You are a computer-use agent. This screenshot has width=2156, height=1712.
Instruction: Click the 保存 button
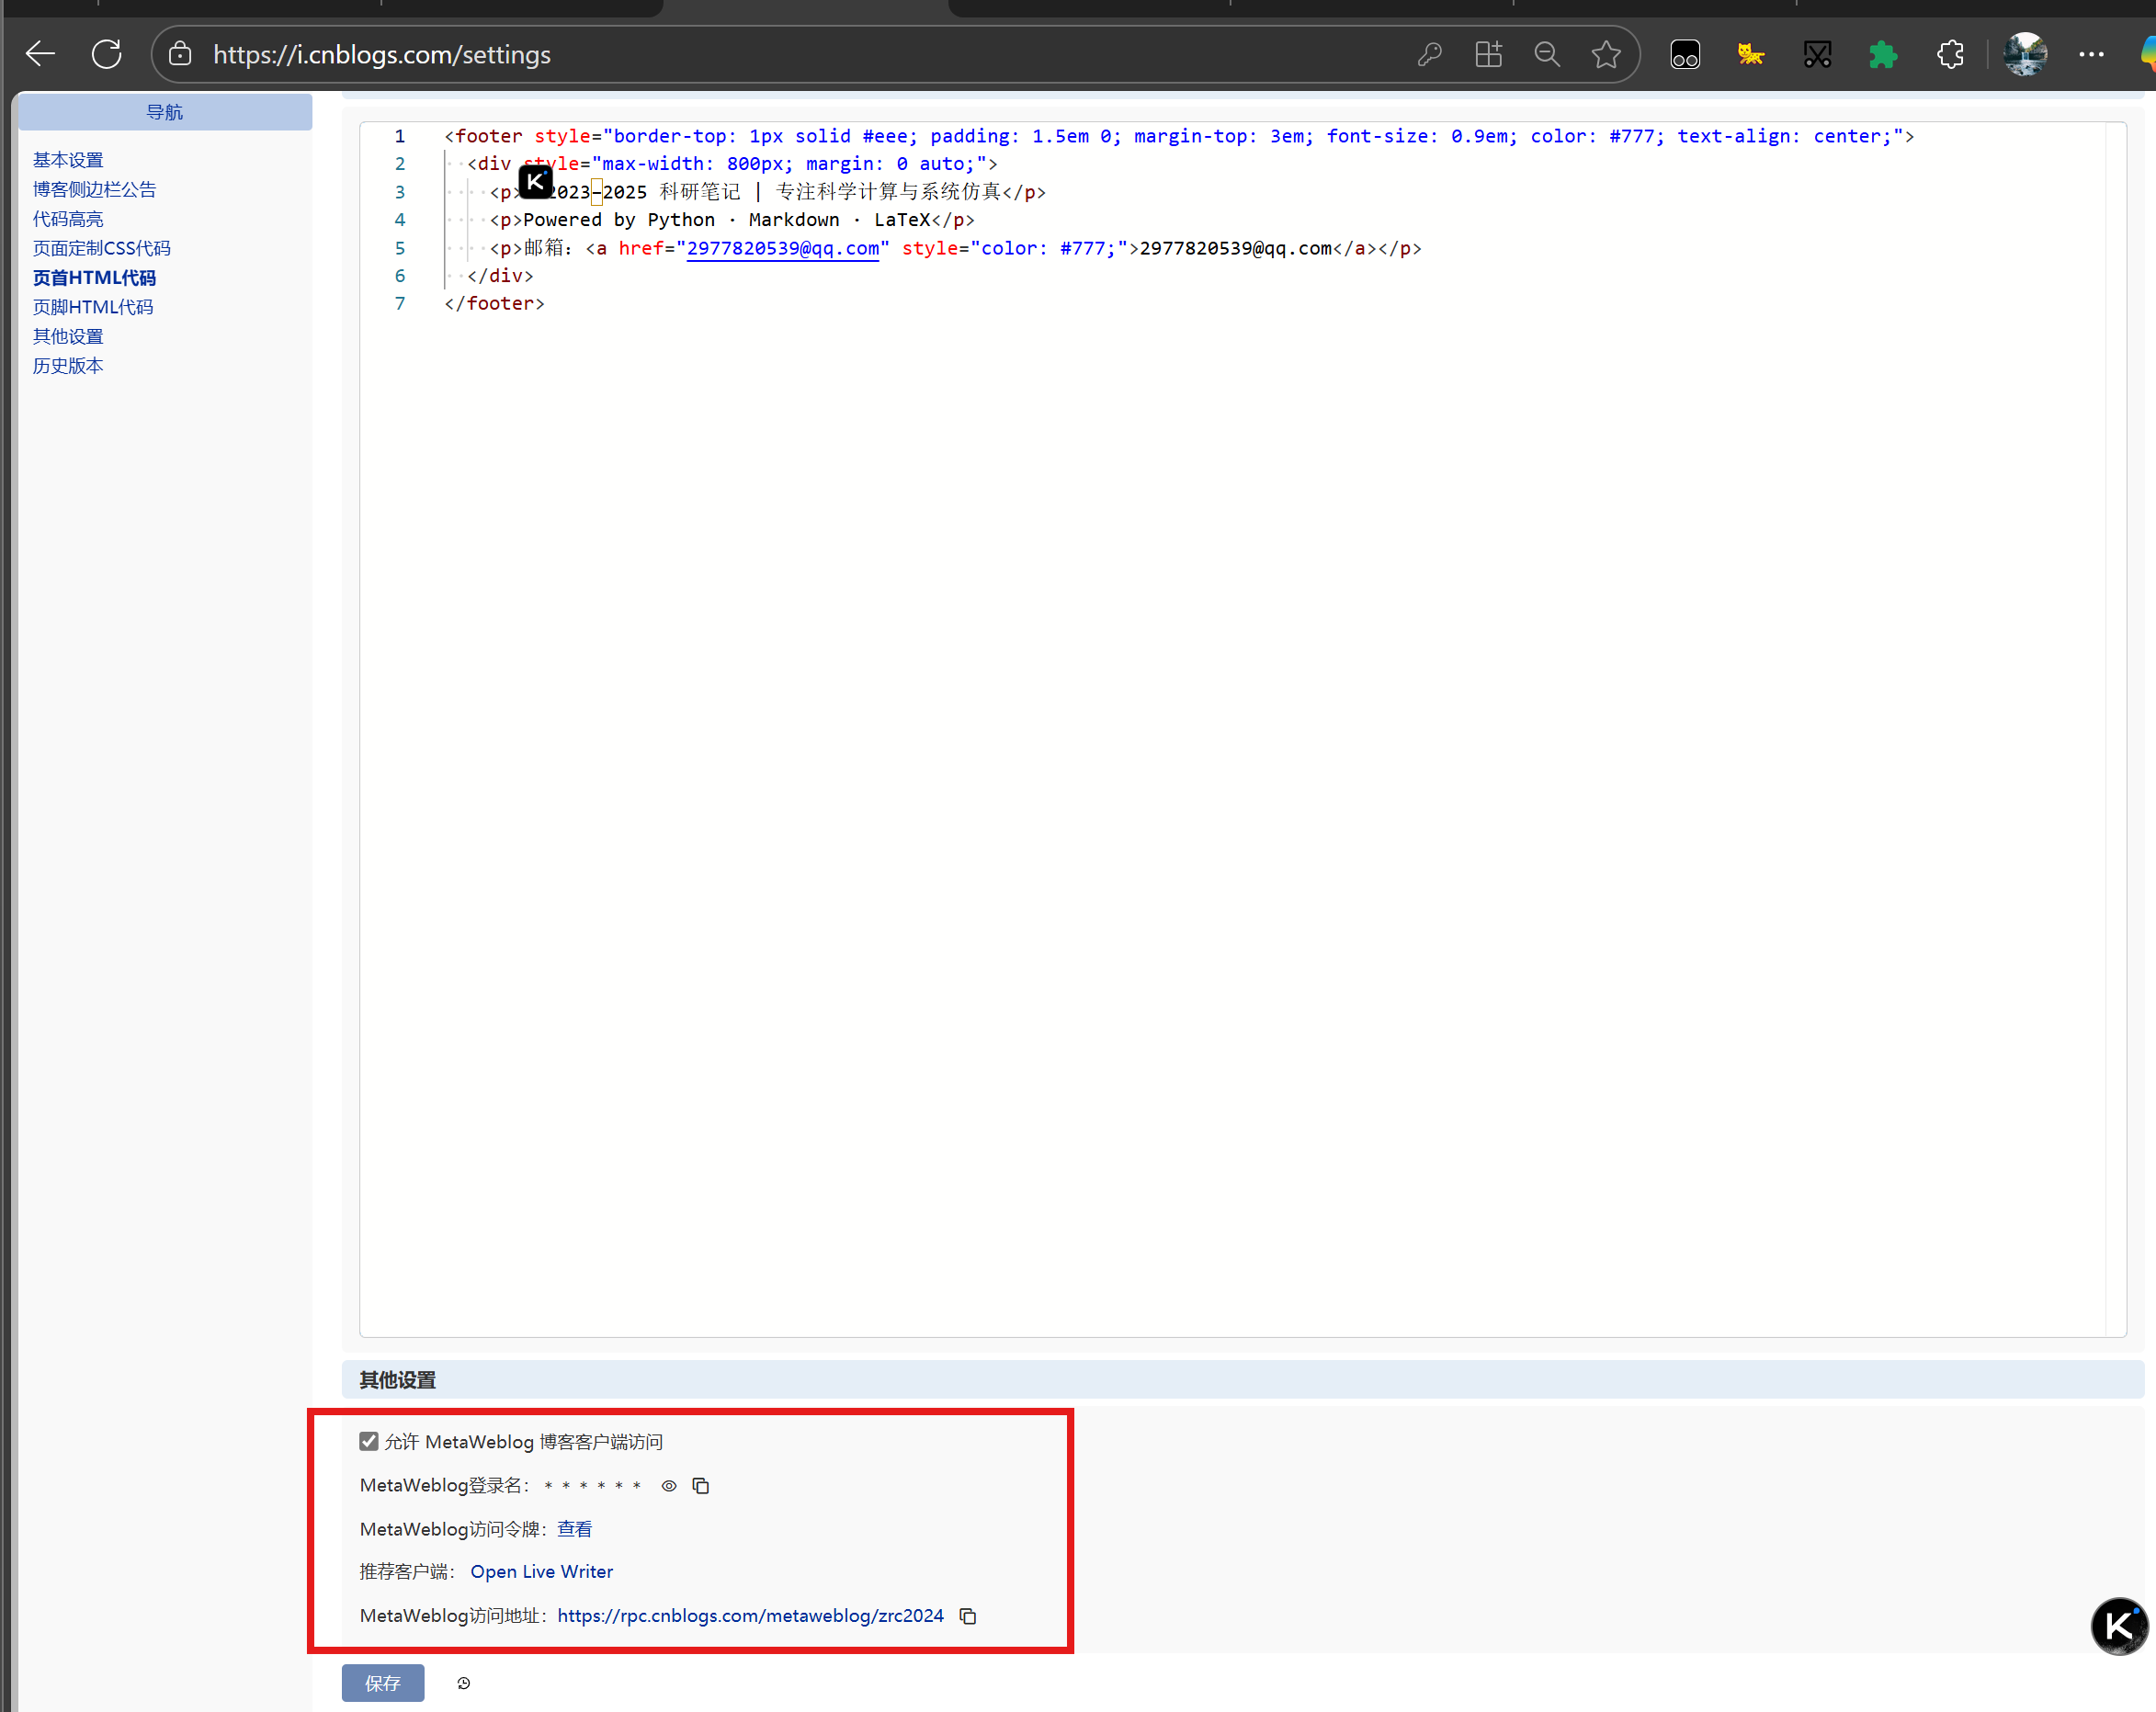383,1683
